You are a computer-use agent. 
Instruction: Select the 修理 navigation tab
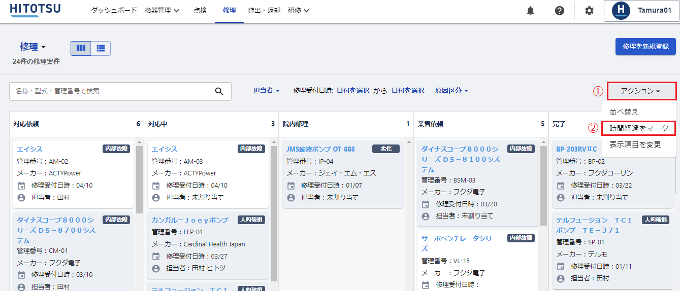(229, 10)
